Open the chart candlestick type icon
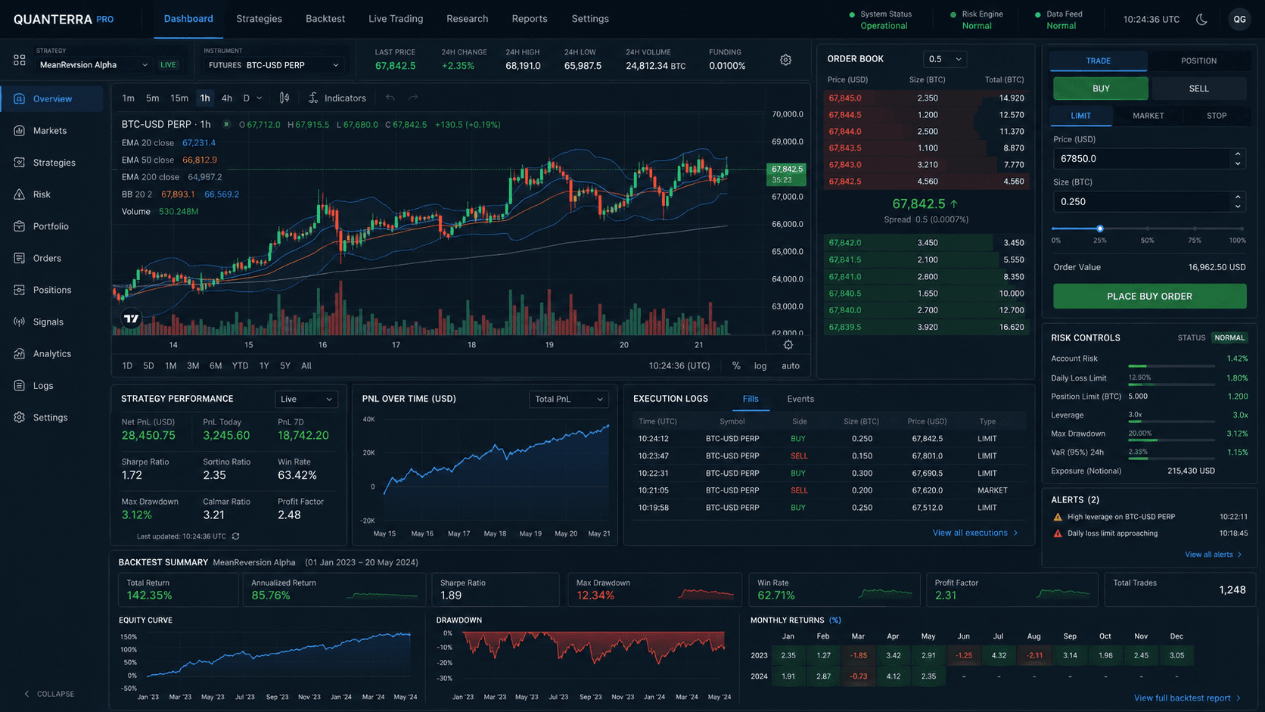 point(284,98)
